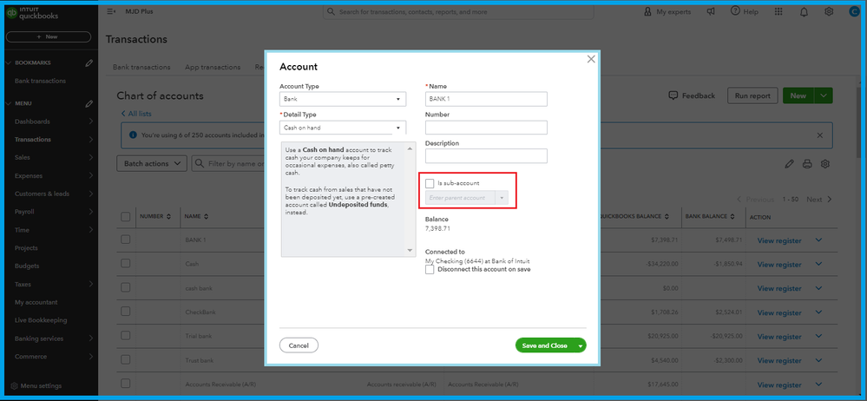Open the Bank transactions tab
Image resolution: width=867 pixels, height=401 pixels.
click(x=141, y=67)
